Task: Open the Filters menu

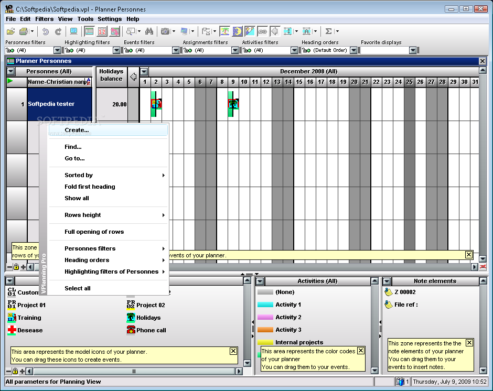Action: point(45,19)
